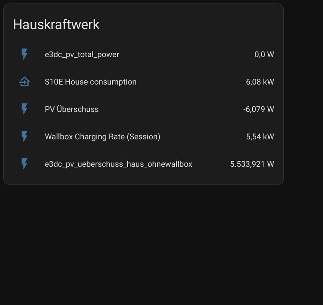The height and width of the screenshot is (305, 323).
Task: Click the 5,54 kW charging value
Action: [260, 137]
